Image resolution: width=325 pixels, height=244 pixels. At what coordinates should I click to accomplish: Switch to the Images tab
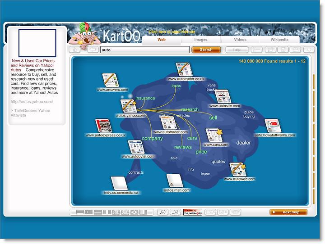[200, 40]
